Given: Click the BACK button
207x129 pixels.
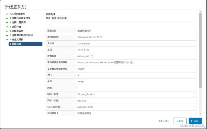Looking at the screenshot, I should pos(180,121).
